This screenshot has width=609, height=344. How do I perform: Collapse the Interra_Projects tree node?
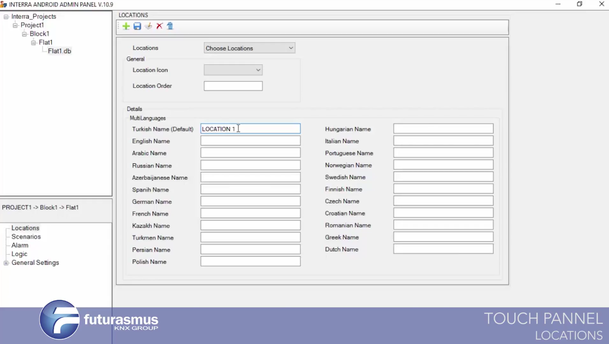(6, 17)
